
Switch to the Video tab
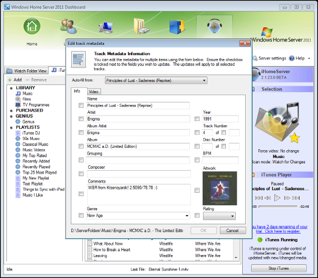coord(94,92)
